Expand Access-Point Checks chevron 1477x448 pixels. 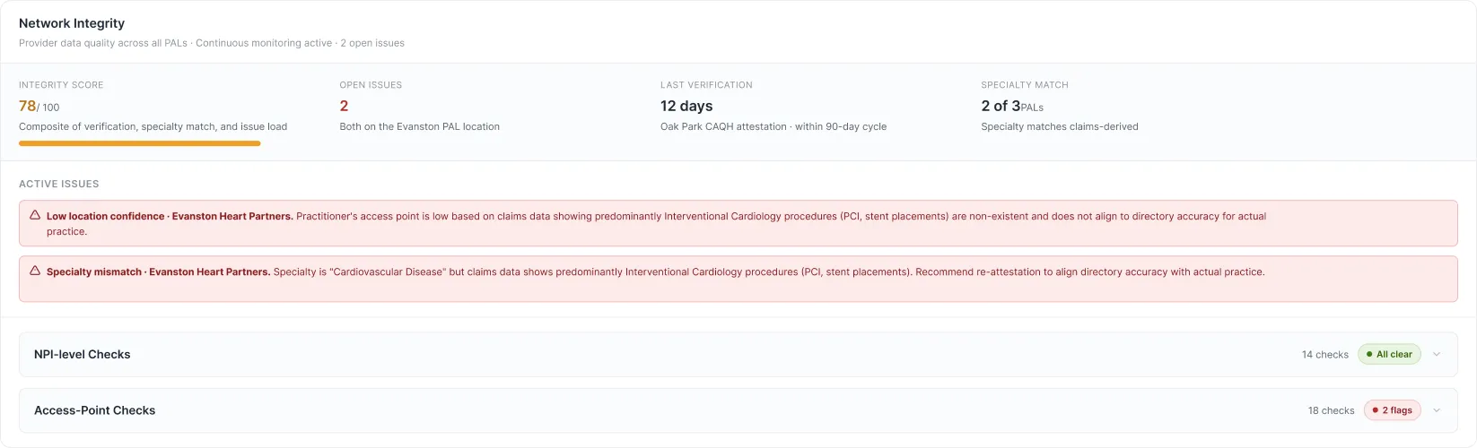coord(1437,410)
